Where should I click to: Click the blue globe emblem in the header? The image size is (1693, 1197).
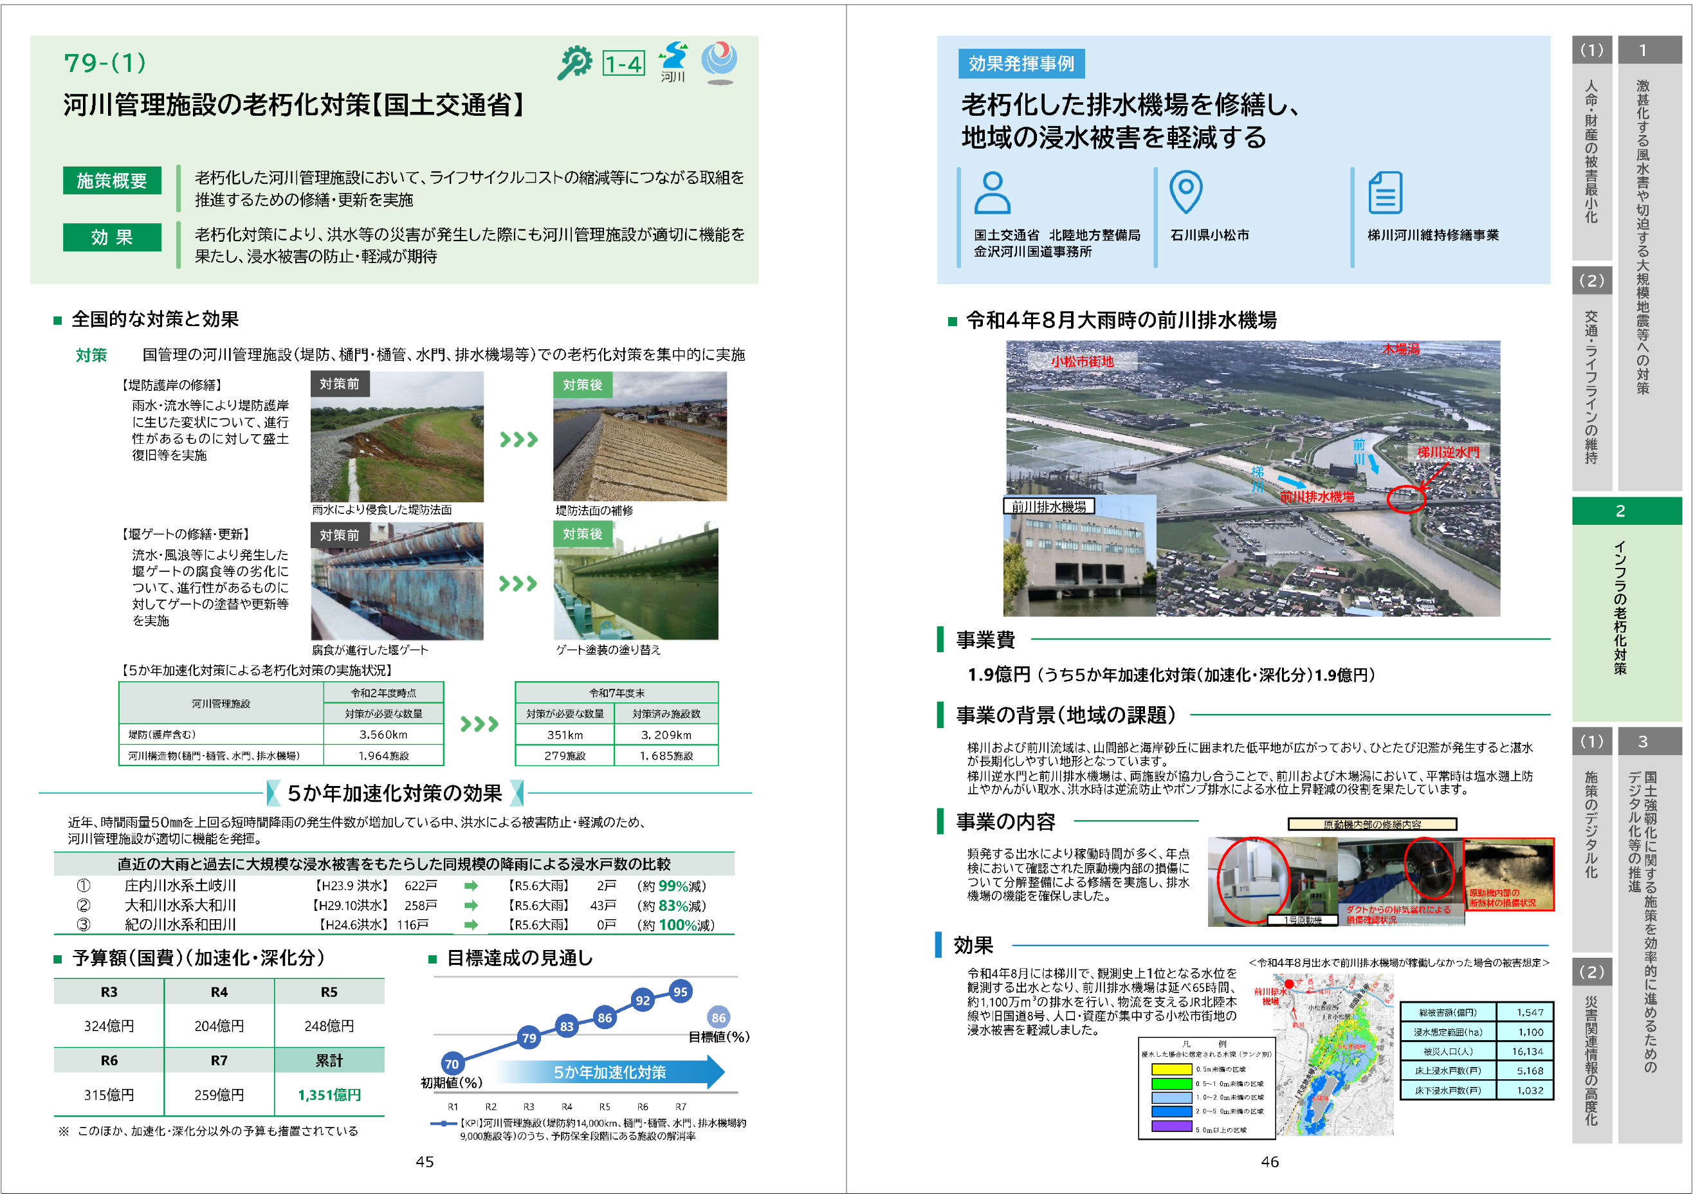719,62
